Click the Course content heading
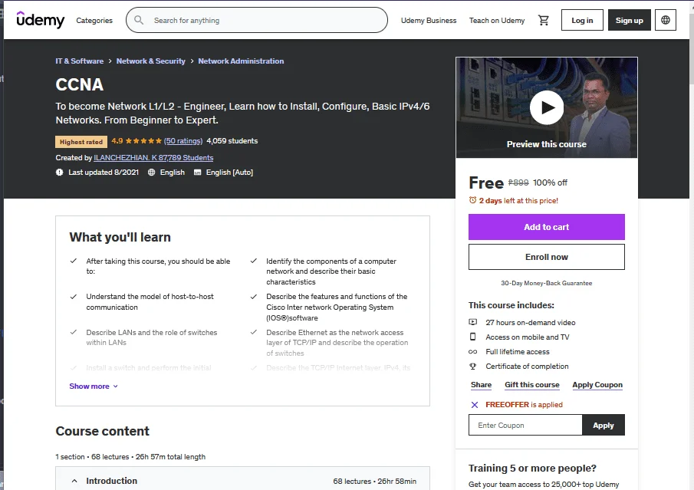The width and height of the screenshot is (694, 490). 102,431
